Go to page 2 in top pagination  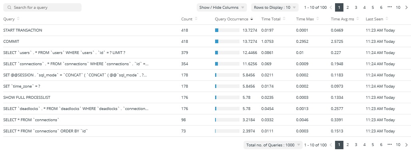pos(347,7)
